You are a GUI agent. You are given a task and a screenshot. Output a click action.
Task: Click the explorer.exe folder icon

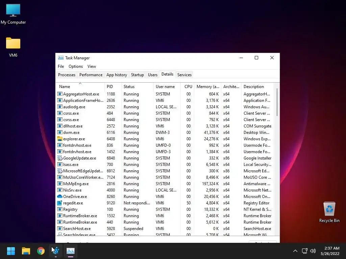(x=59, y=139)
